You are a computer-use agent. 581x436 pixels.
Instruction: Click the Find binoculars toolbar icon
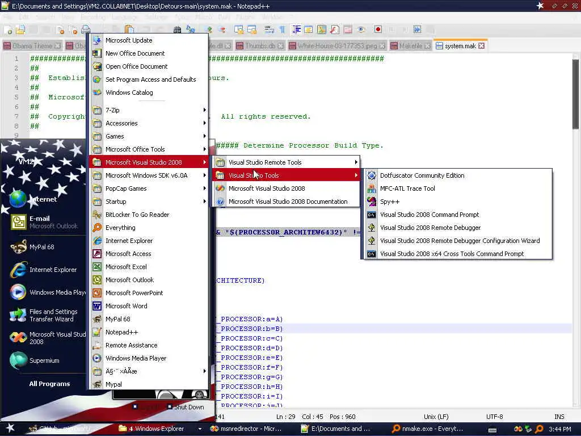pyautogui.click(x=178, y=30)
